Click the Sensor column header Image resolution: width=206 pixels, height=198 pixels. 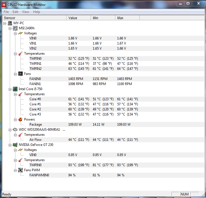click(34, 18)
